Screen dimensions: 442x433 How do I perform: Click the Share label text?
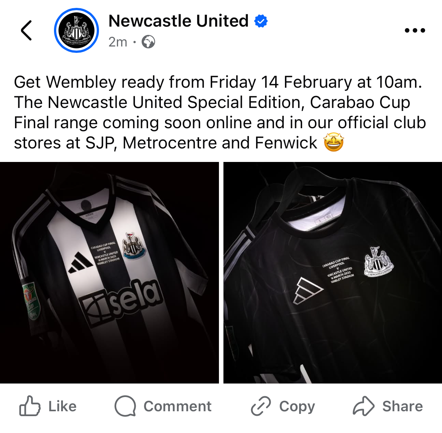(x=403, y=406)
